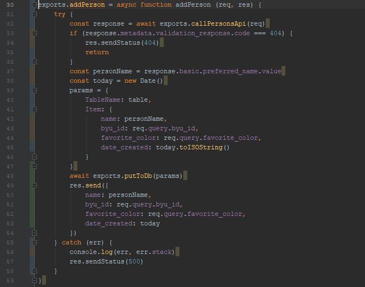This screenshot has width=365, height=287.
Task: Click fold end marker on line 54
Action: 34,233
